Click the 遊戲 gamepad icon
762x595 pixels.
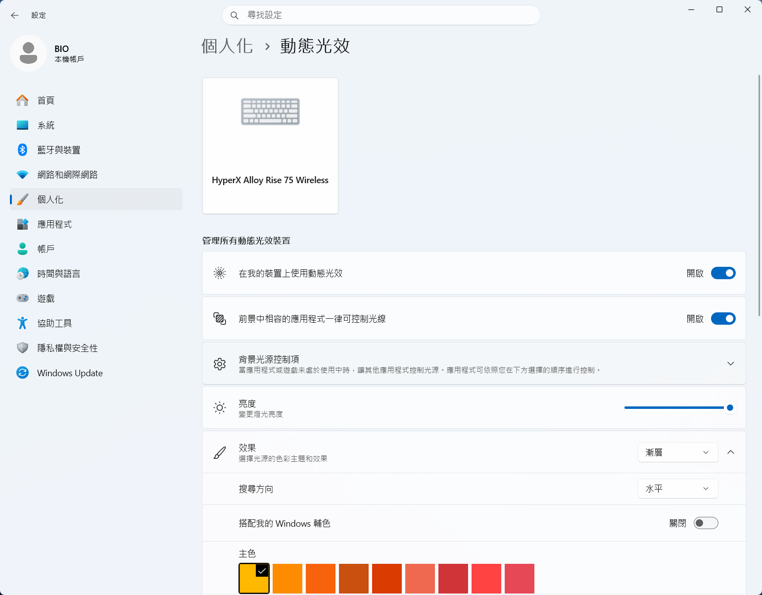pyautogui.click(x=22, y=298)
